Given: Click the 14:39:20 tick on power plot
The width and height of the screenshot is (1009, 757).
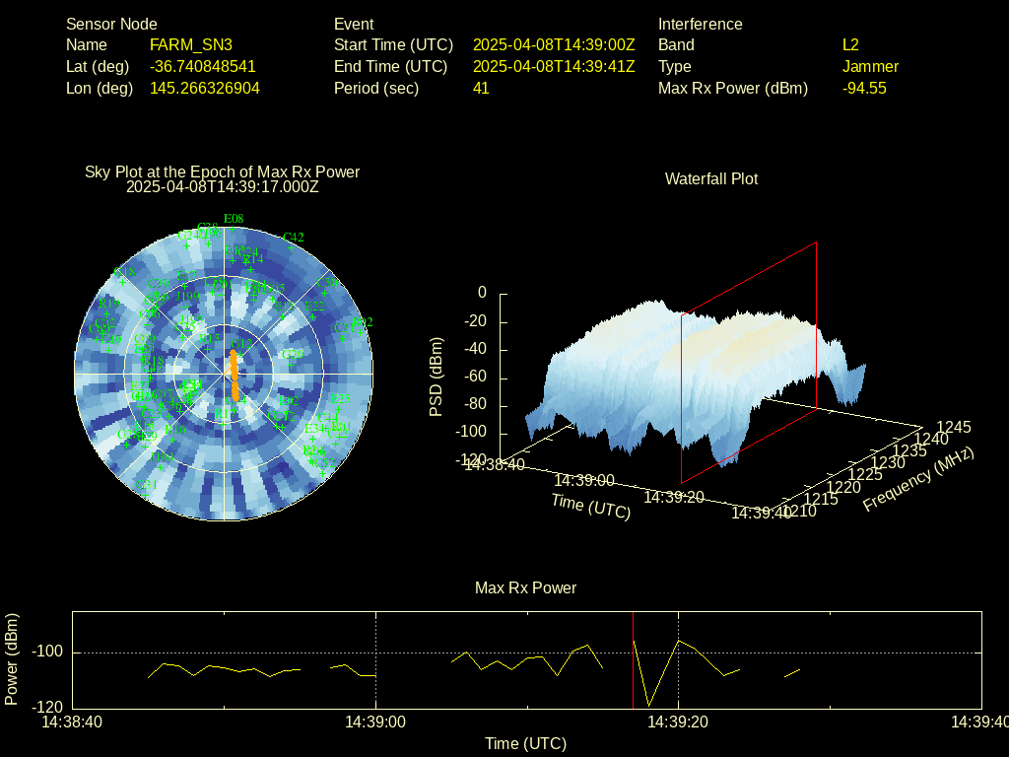Looking at the screenshot, I should (x=679, y=723).
